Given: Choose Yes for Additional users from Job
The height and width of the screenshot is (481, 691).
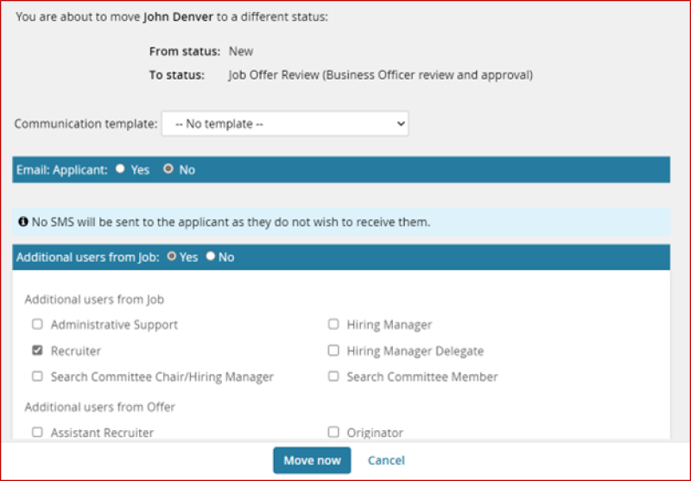Looking at the screenshot, I should click(x=170, y=256).
